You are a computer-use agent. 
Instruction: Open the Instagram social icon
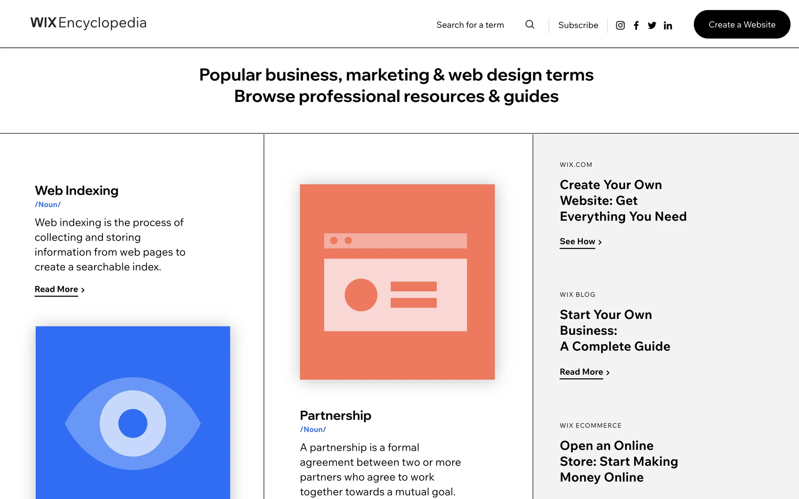point(620,25)
